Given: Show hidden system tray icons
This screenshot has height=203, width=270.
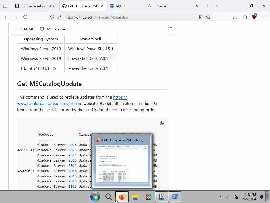Looking at the screenshot, I should coord(221,197).
